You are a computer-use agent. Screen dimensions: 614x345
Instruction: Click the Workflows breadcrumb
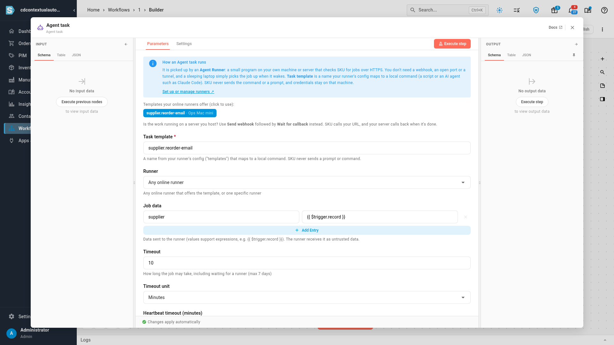pos(119,10)
